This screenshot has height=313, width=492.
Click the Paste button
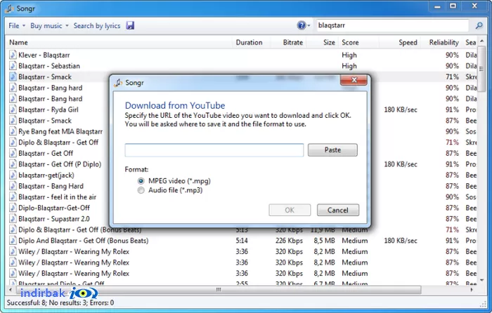pos(332,149)
